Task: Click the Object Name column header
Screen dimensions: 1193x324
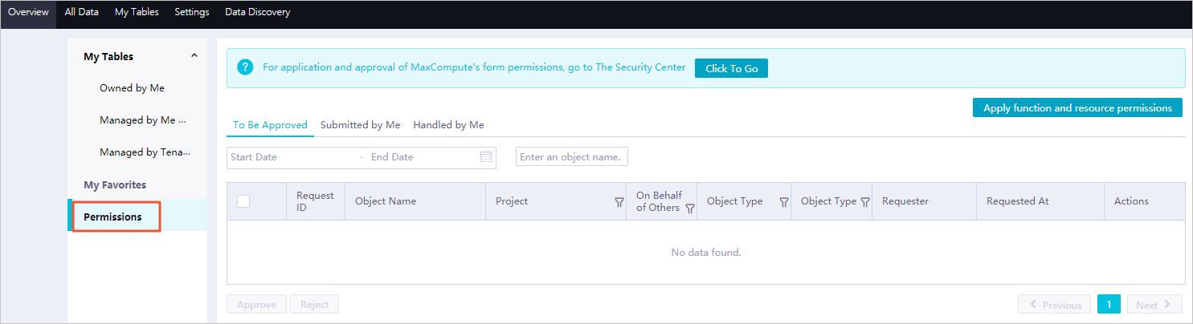Action: click(415, 201)
